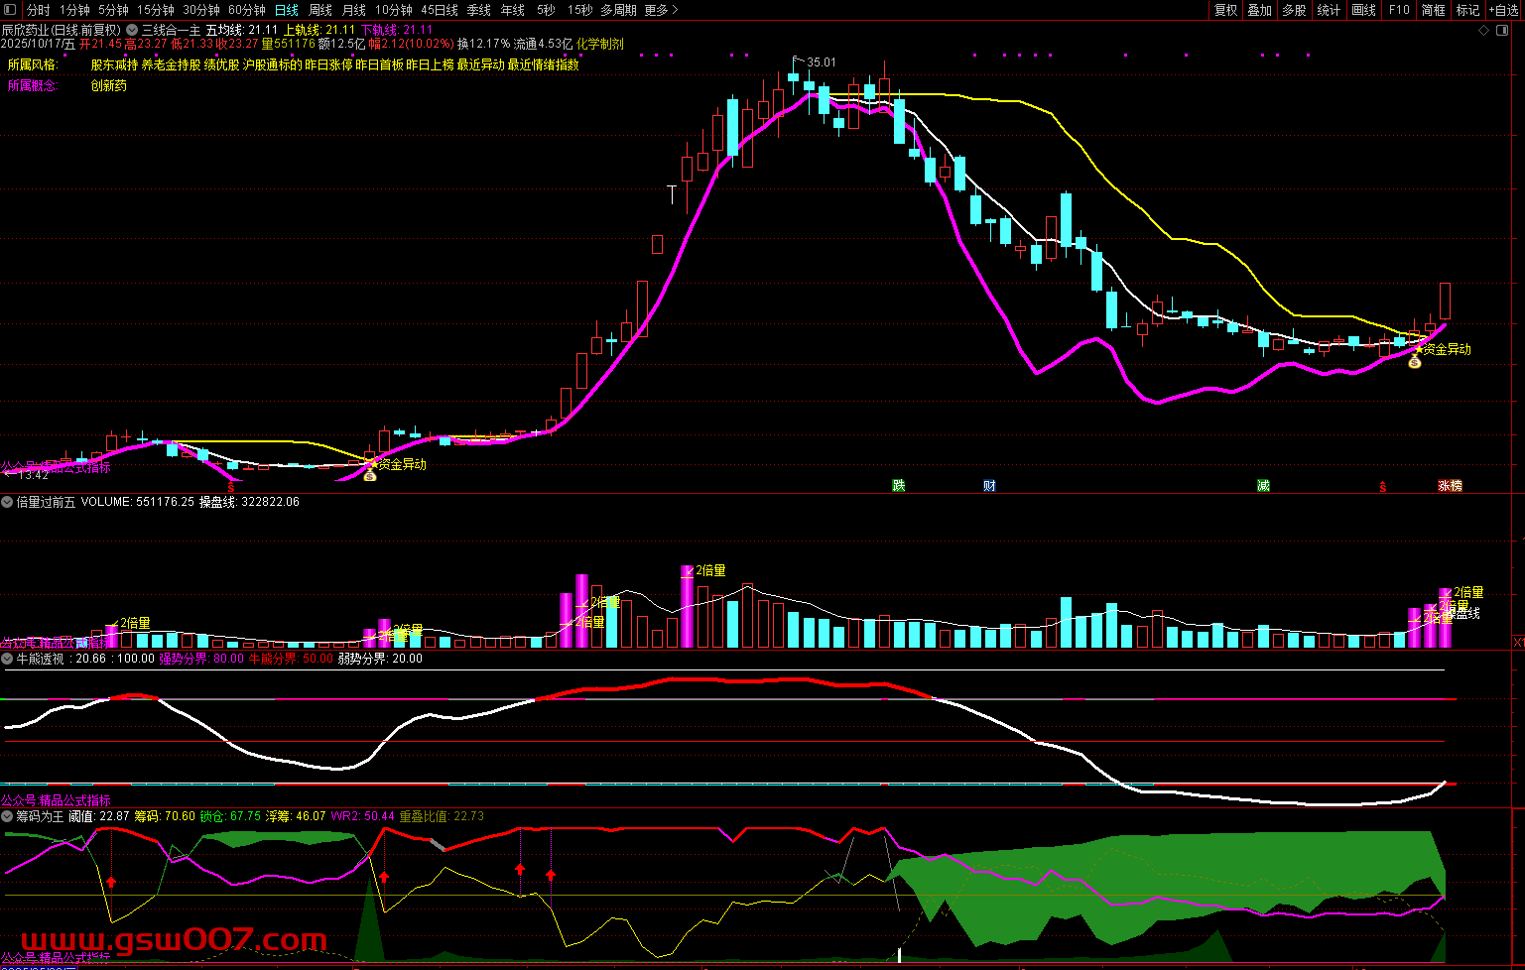
Task: Add stock via +自选 button
Action: [x=1503, y=10]
